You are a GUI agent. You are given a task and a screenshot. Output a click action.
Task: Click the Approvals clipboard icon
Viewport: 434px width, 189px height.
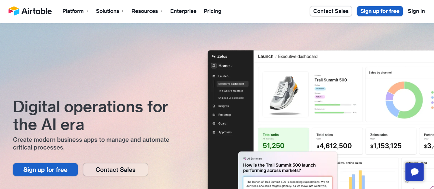214,132
